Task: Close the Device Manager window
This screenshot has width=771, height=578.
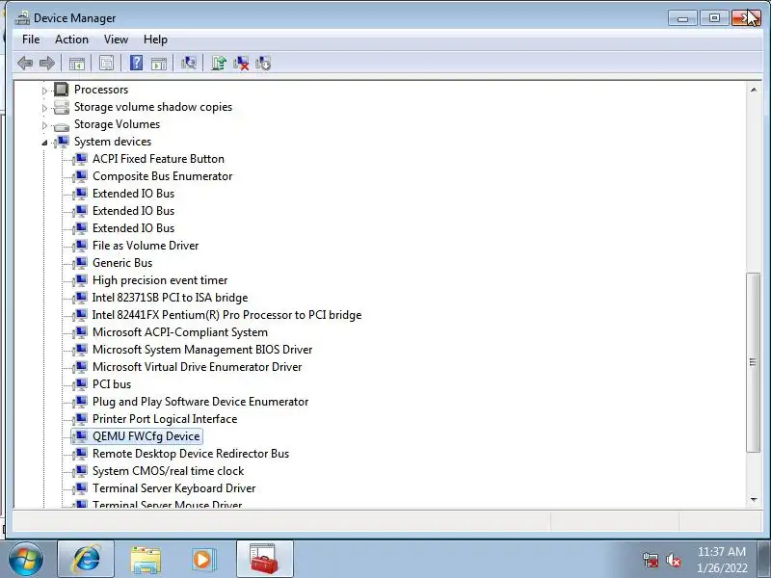Action: tap(746, 18)
